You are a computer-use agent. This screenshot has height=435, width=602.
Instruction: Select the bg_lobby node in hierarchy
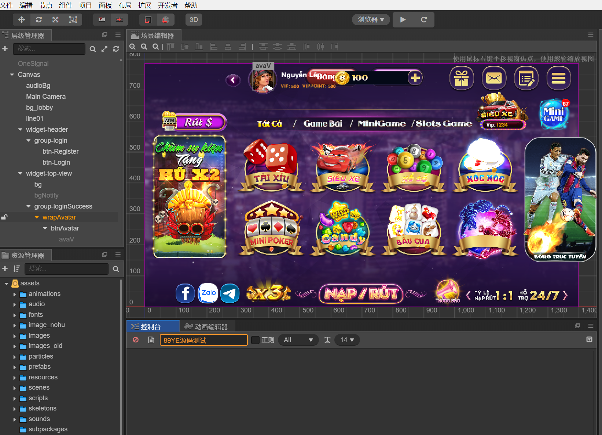pos(39,108)
